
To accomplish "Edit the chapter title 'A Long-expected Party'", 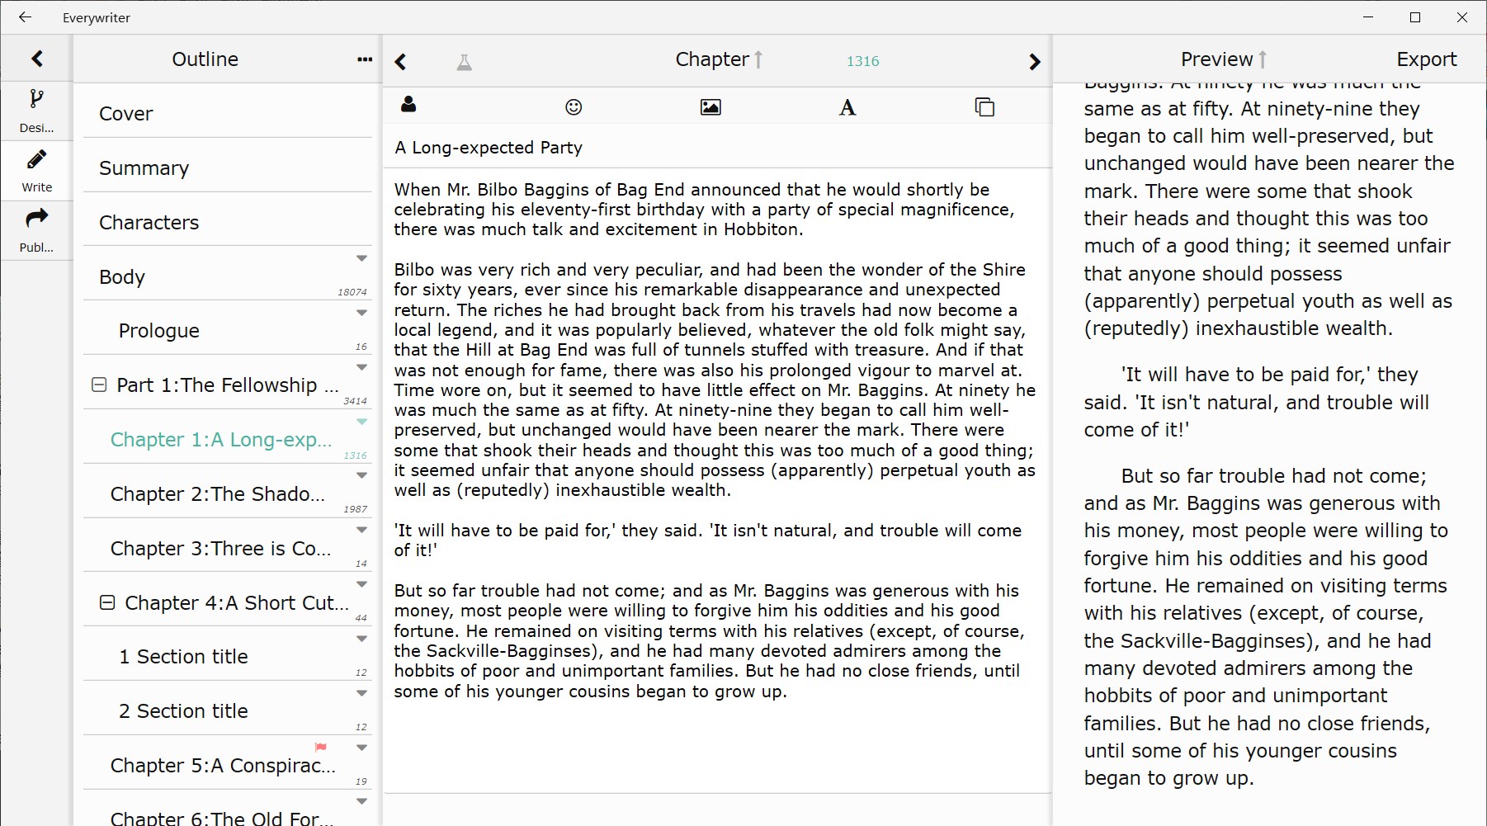I will pos(717,148).
